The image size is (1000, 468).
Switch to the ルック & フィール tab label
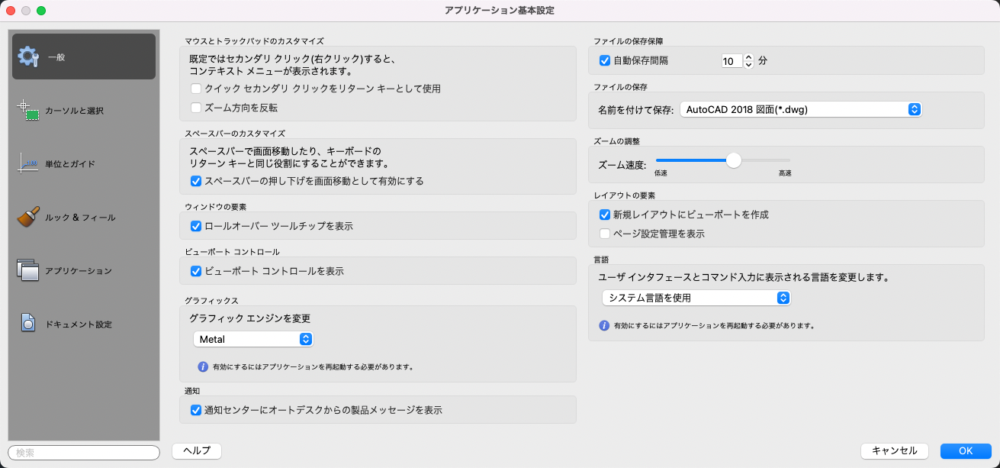click(80, 218)
